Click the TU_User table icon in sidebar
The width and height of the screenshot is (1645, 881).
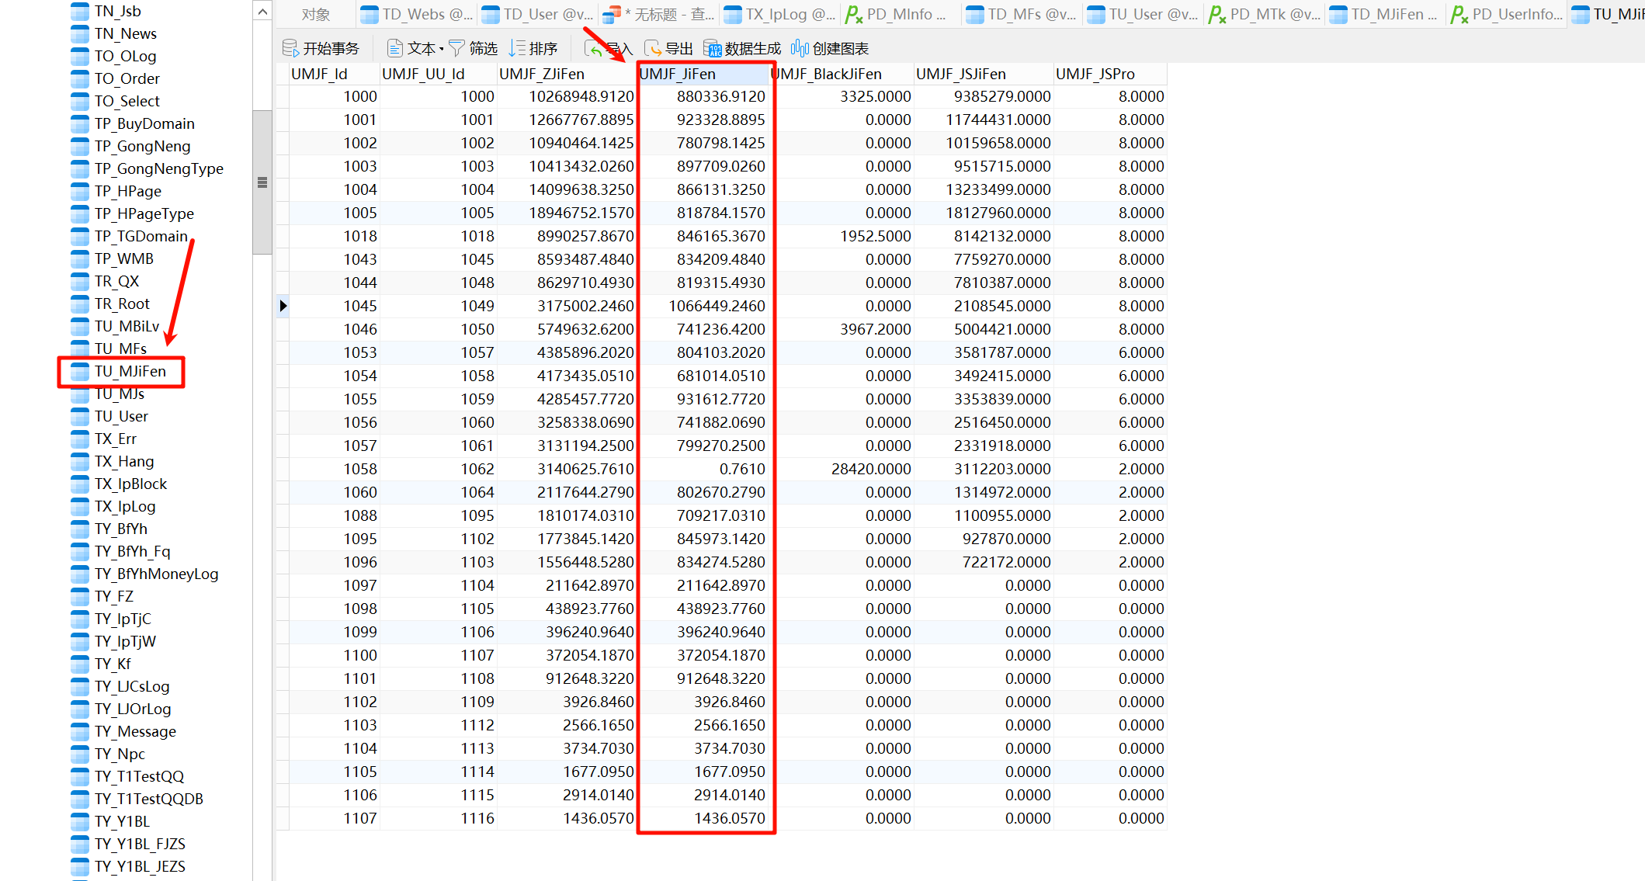point(80,417)
